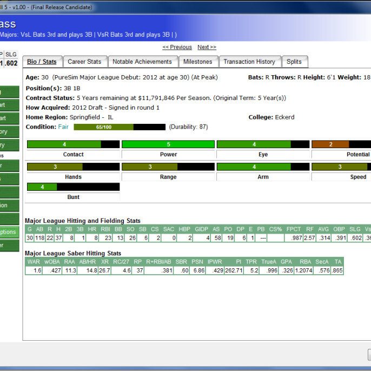Switch to the Bio / Stats tab
The width and height of the screenshot is (371, 371).
click(x=42, y=62)
